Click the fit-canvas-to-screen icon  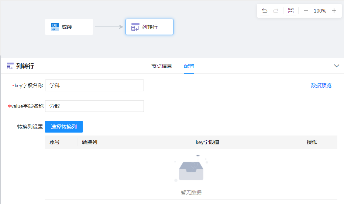click(x=291, y=11)
